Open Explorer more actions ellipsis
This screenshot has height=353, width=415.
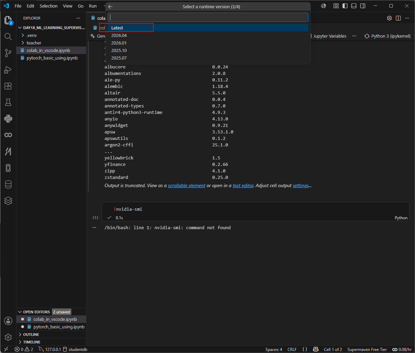tap(78, 18)
